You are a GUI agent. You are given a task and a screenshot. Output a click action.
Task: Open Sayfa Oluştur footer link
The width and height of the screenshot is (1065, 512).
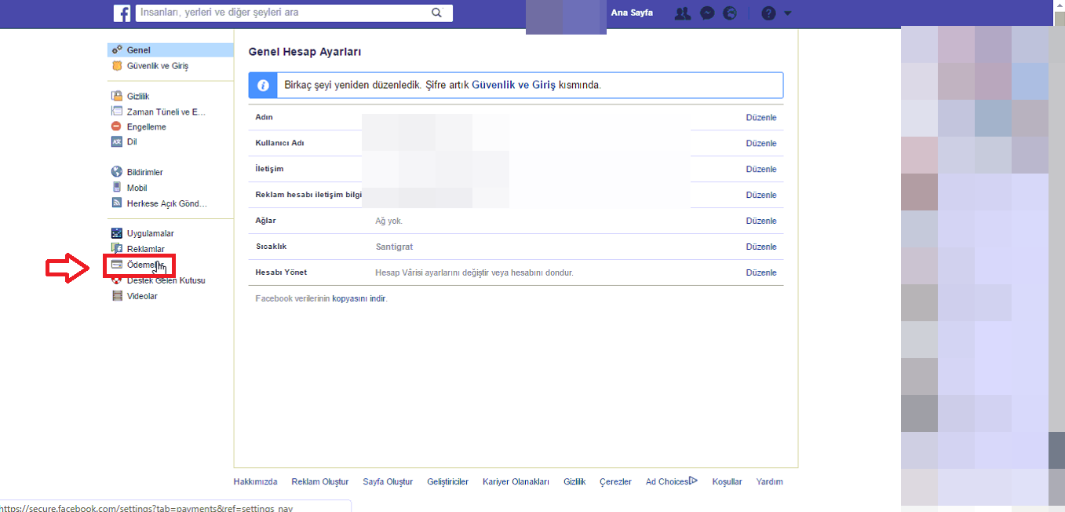388,481
